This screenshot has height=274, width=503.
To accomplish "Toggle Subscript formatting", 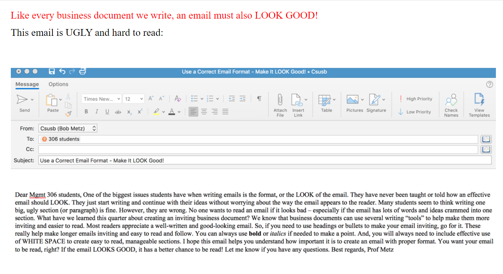I will click(x=129, y=112).
